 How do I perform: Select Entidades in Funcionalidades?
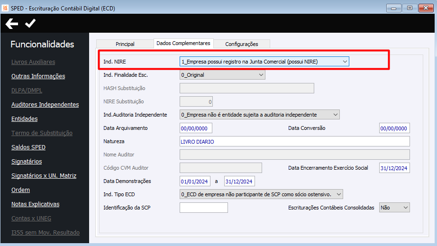[25, 118]
